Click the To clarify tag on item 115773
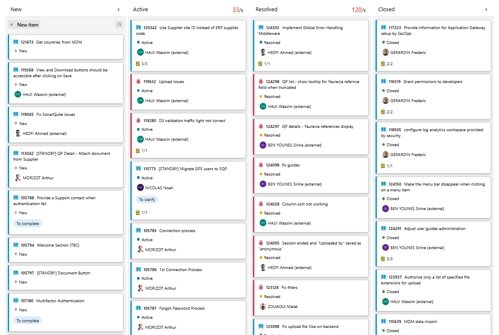This screenshot has height=335, width=499. click(147, 200)
